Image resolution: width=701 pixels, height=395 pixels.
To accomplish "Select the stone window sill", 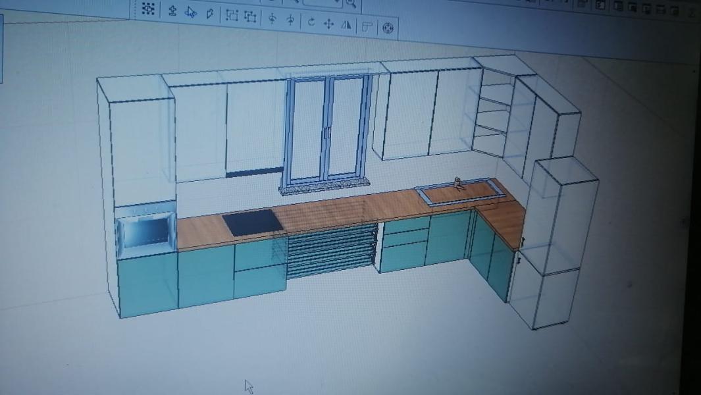I will 325,185.
